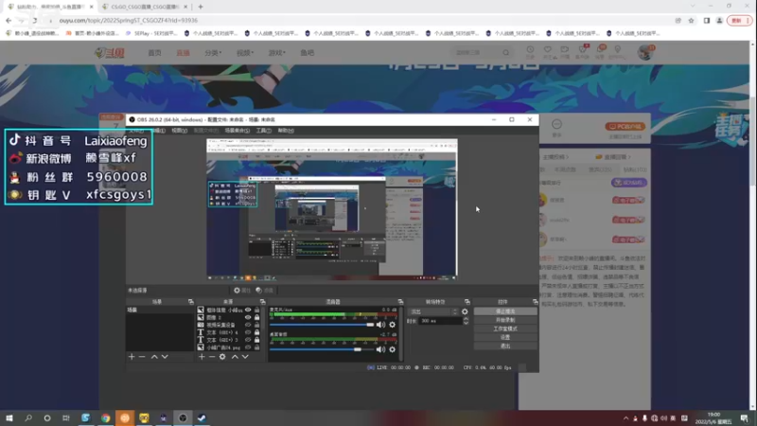Toggle visibility of 图像 2 source
This screenshot has height=426, width=757.
(248, 317)
